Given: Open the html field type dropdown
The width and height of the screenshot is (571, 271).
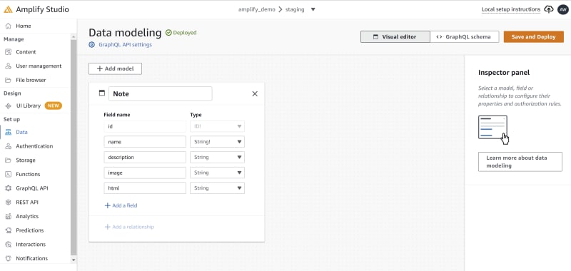Looking at the screenshot, I should coord(217,188).
